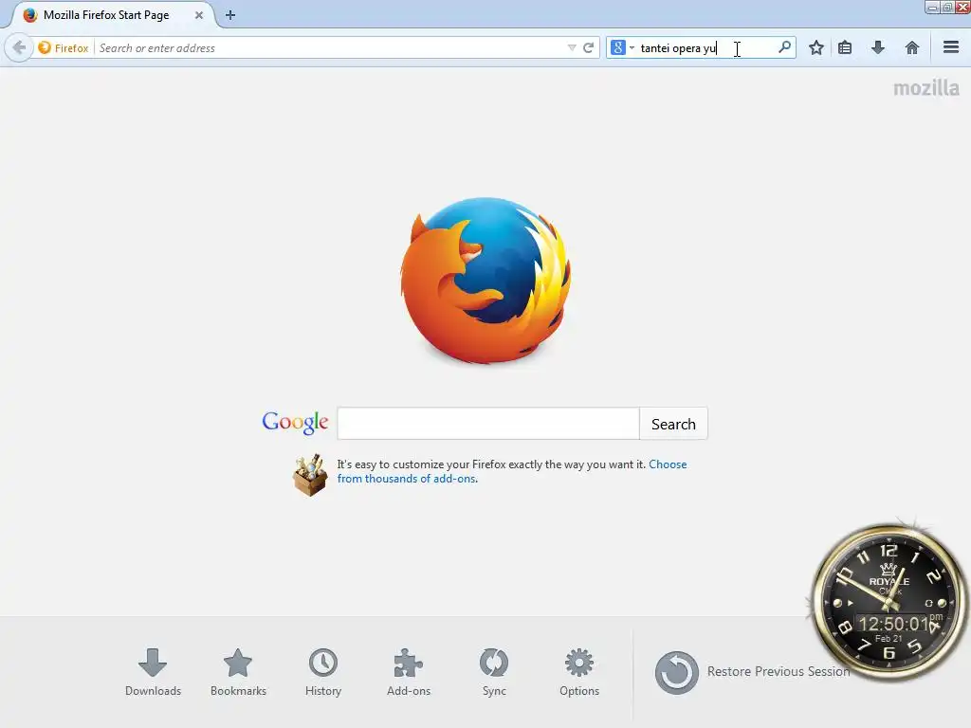Close the Mozilla Firefox Start Page tab
Screen dimensions: 971x728
click(x=199, y=15)
